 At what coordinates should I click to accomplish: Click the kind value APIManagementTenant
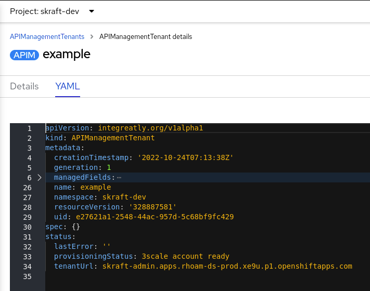(x=113, y=138)
